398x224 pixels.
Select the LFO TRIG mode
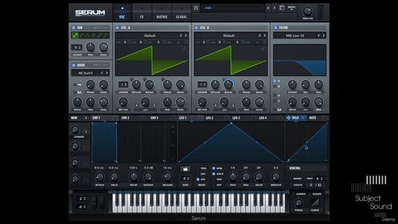tap(198, 168)
